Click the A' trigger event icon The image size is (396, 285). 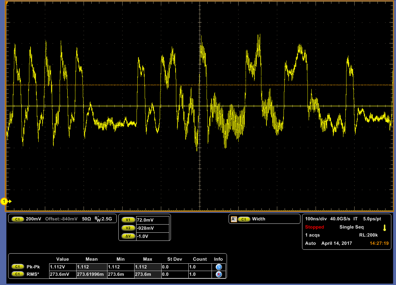[233, 219]
